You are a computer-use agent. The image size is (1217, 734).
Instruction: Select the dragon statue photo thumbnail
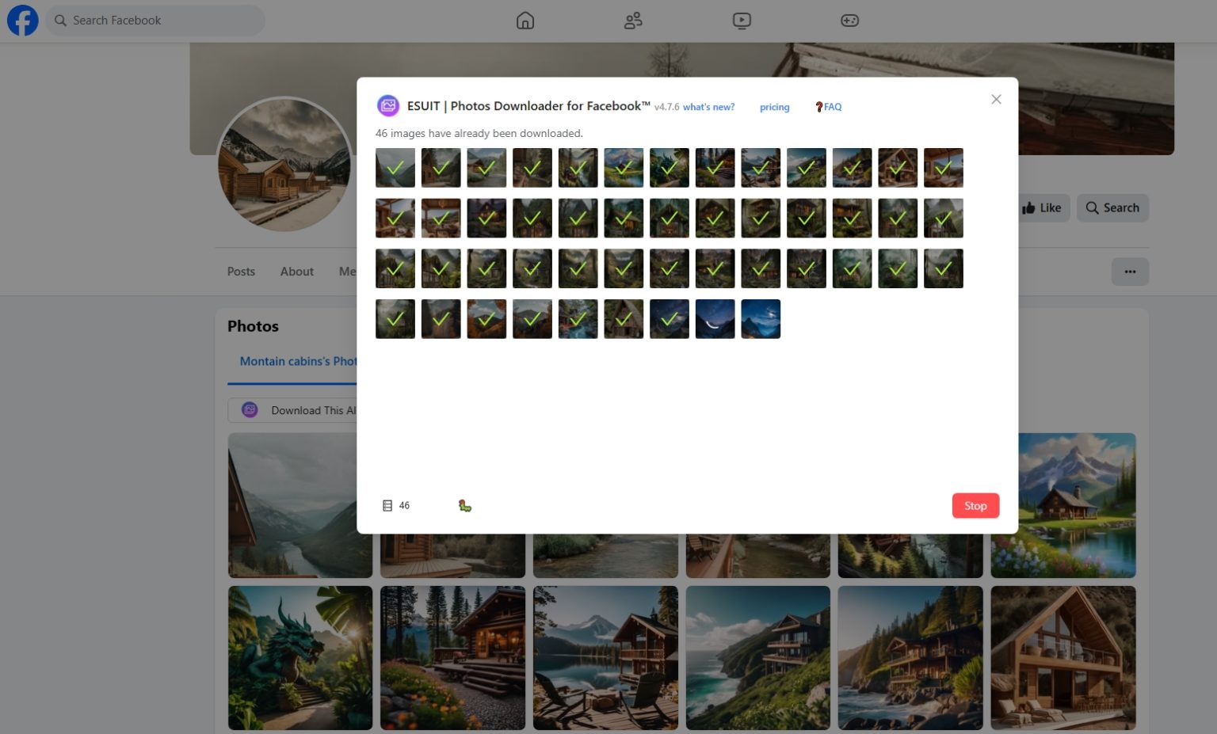click(x=299, y=657)
